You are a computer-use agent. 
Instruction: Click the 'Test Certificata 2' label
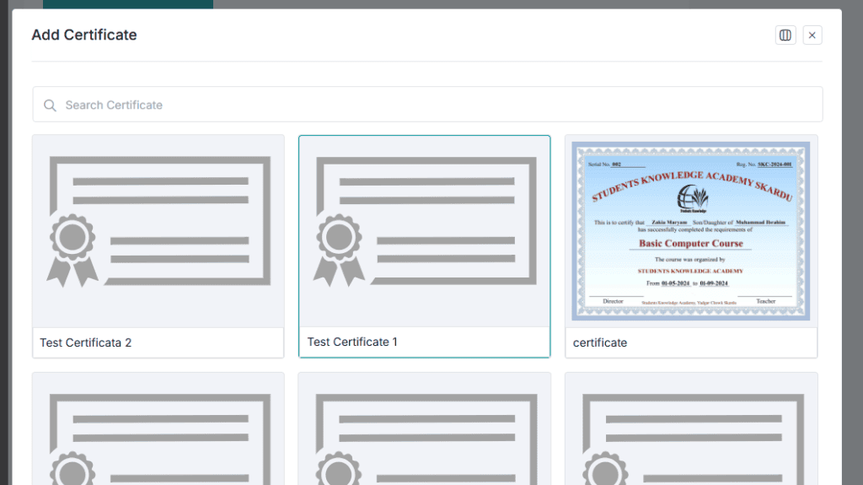85,342
